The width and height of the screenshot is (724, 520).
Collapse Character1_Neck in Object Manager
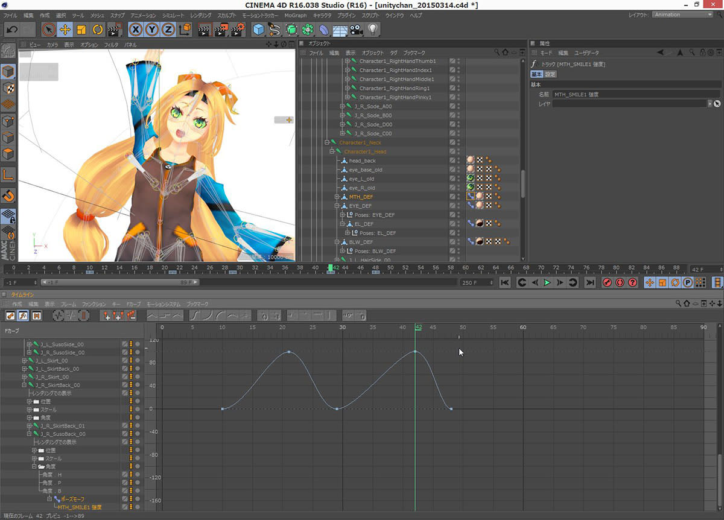click(x=326, y=142)
